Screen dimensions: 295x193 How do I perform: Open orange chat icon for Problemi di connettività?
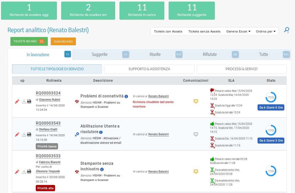tap(196, 101)
